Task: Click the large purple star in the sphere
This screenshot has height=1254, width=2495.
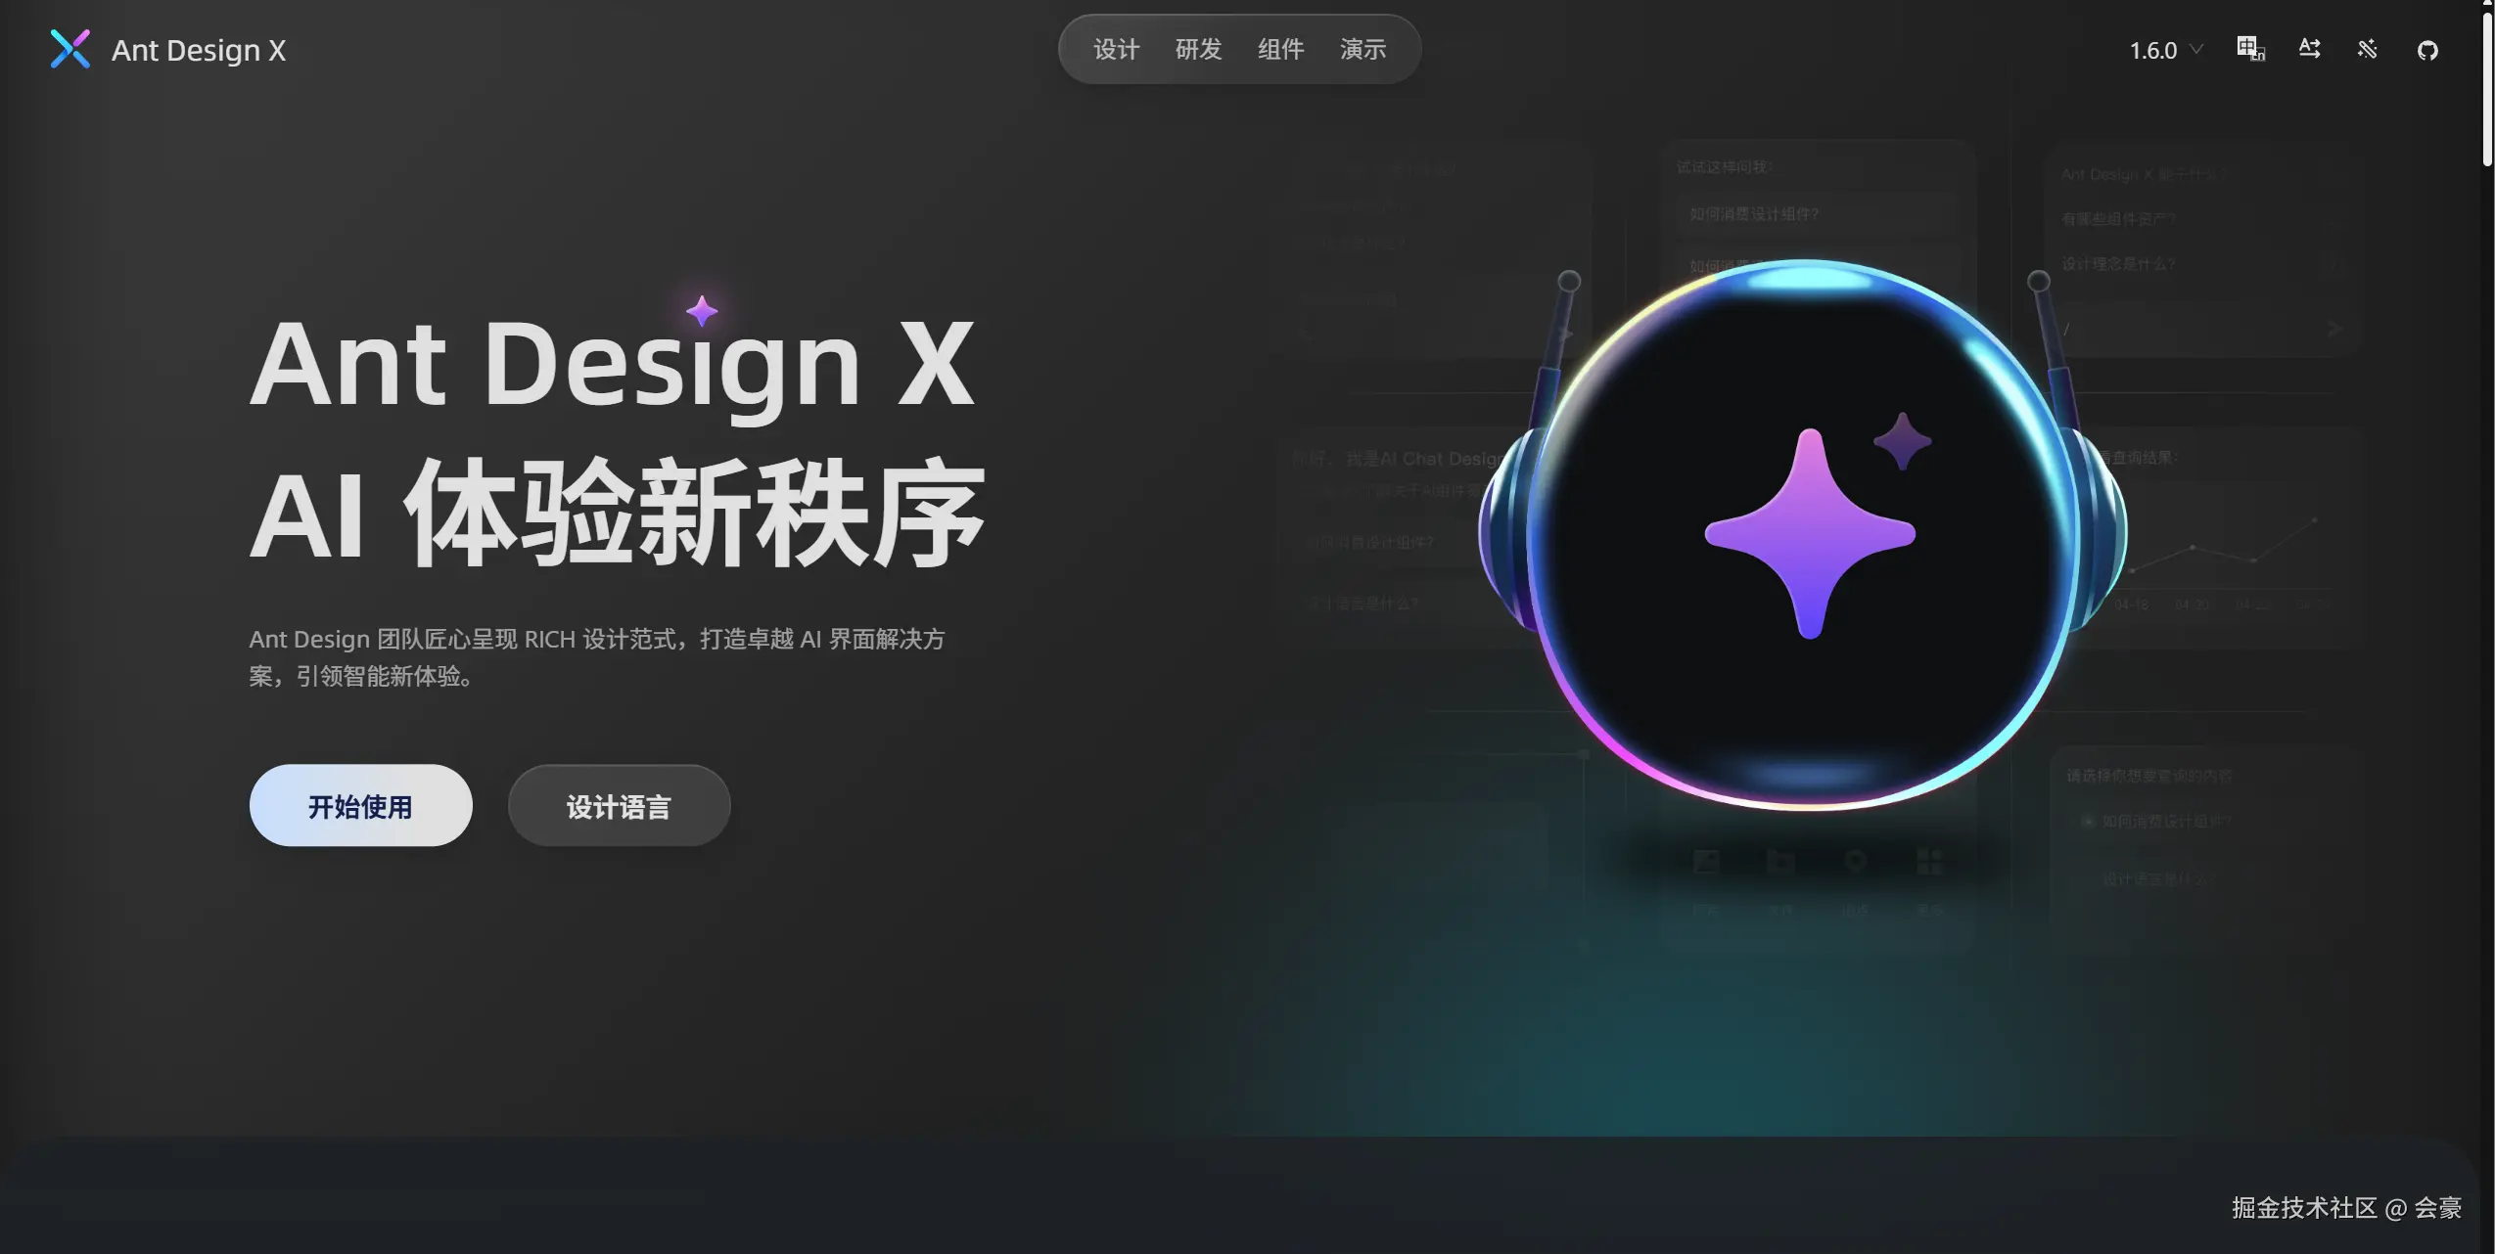Action: tap(1810, 534)
